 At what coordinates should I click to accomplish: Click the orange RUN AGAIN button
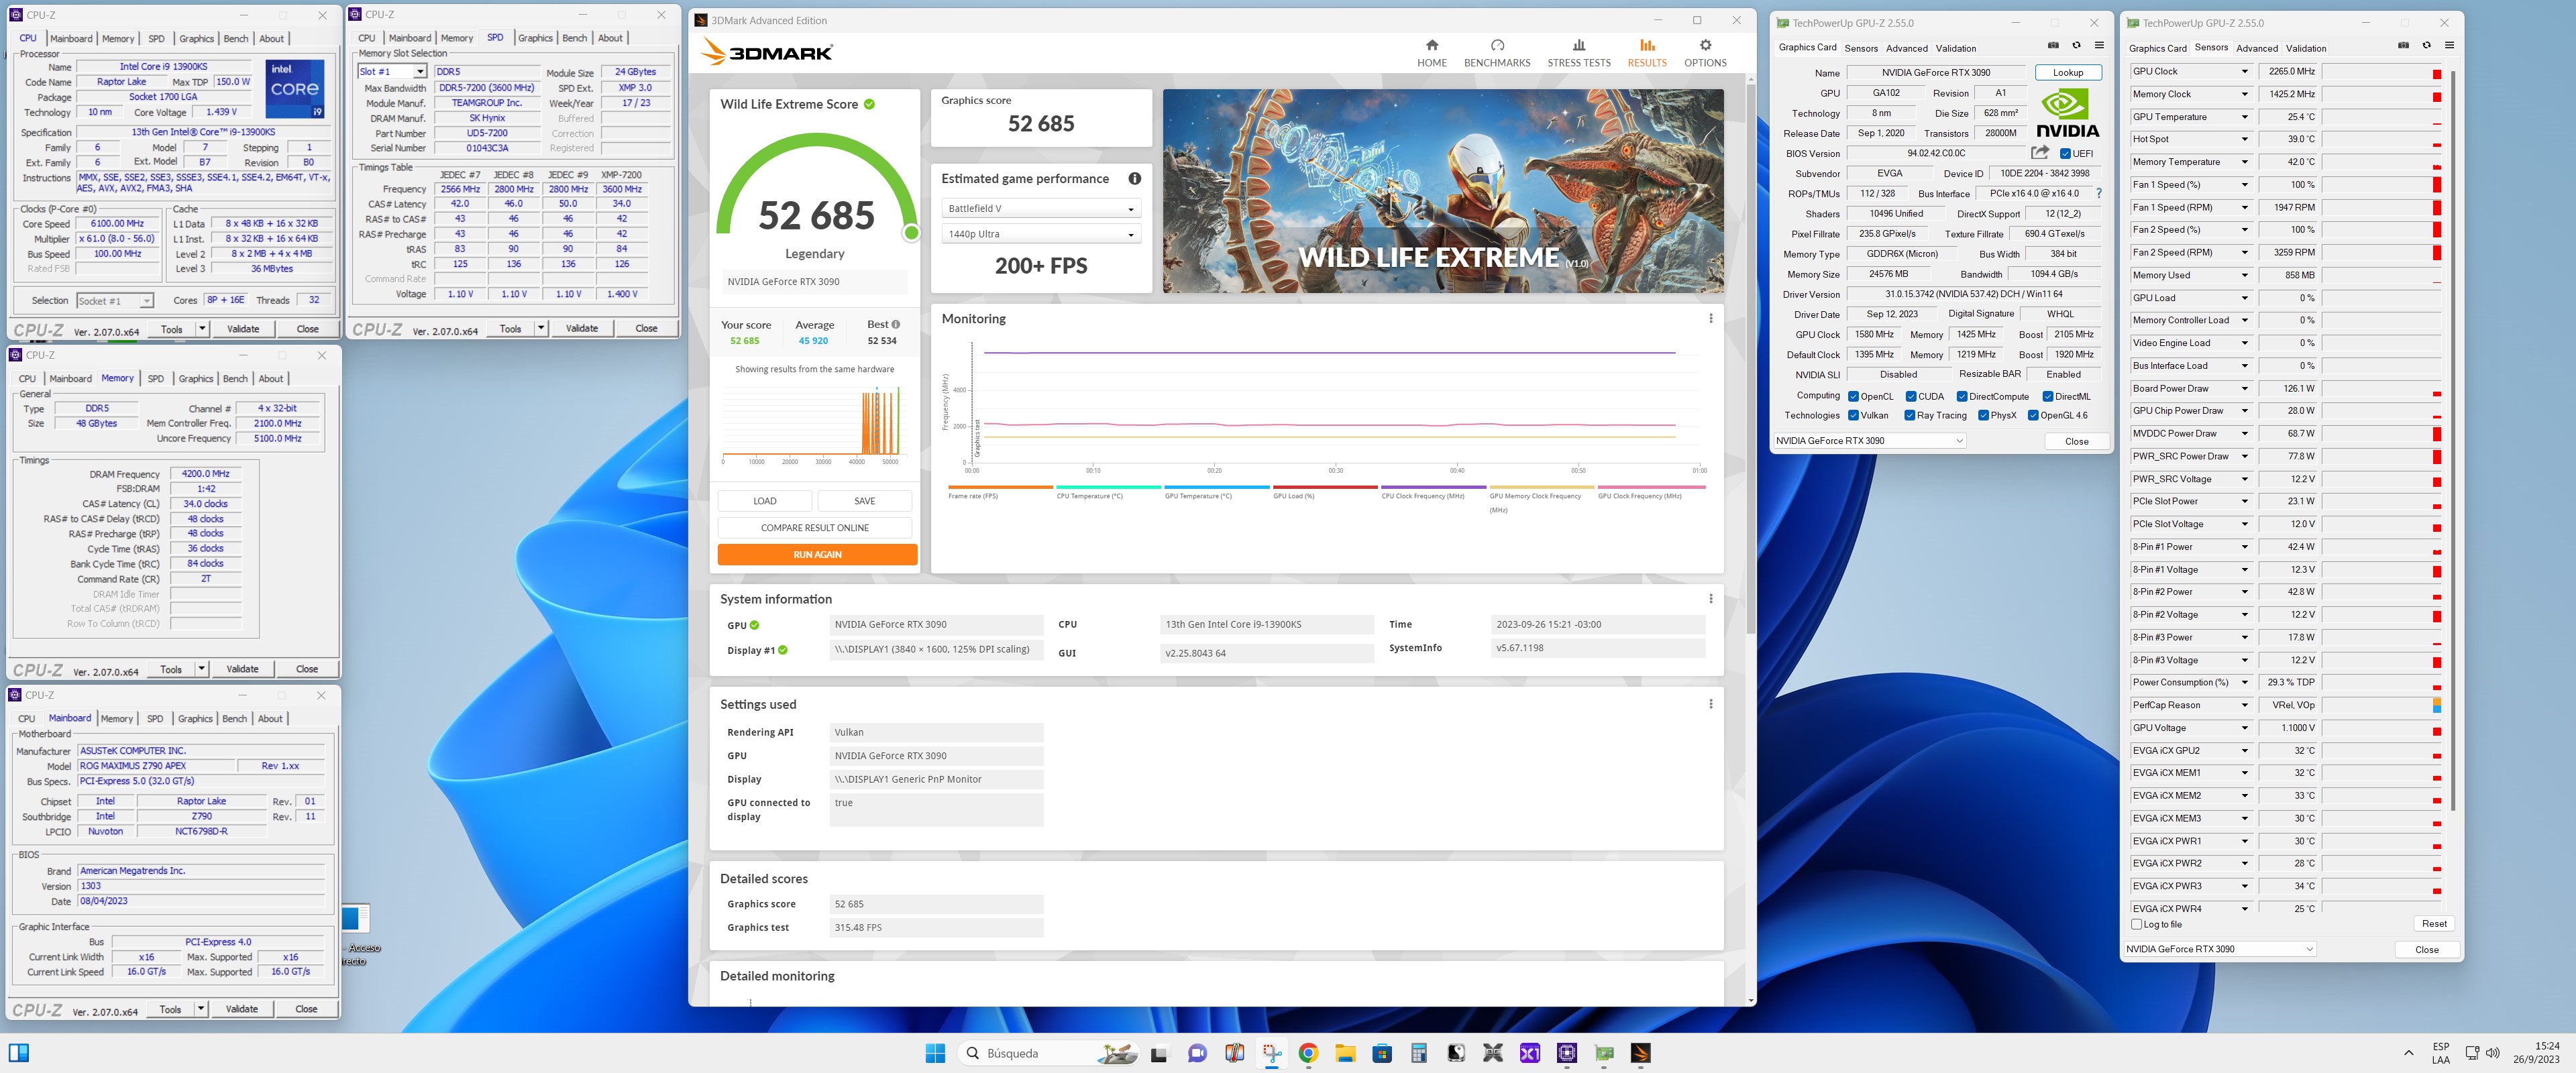coord(817,555)
